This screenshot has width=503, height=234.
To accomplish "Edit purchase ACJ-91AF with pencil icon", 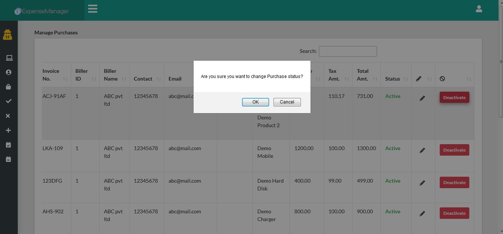I will point(422,98).
